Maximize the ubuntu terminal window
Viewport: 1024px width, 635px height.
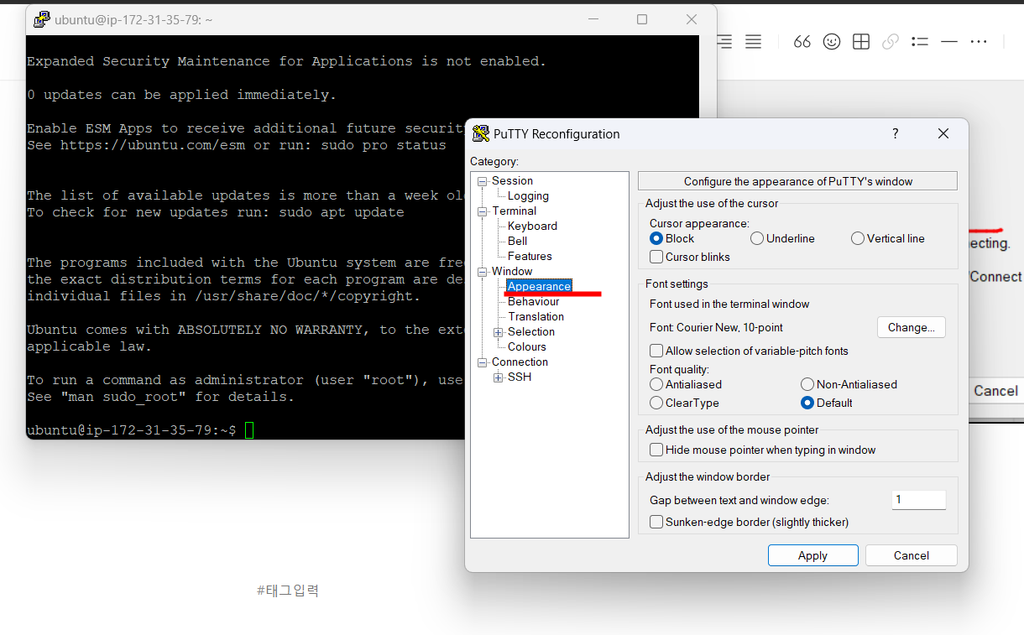click(642, 19)
